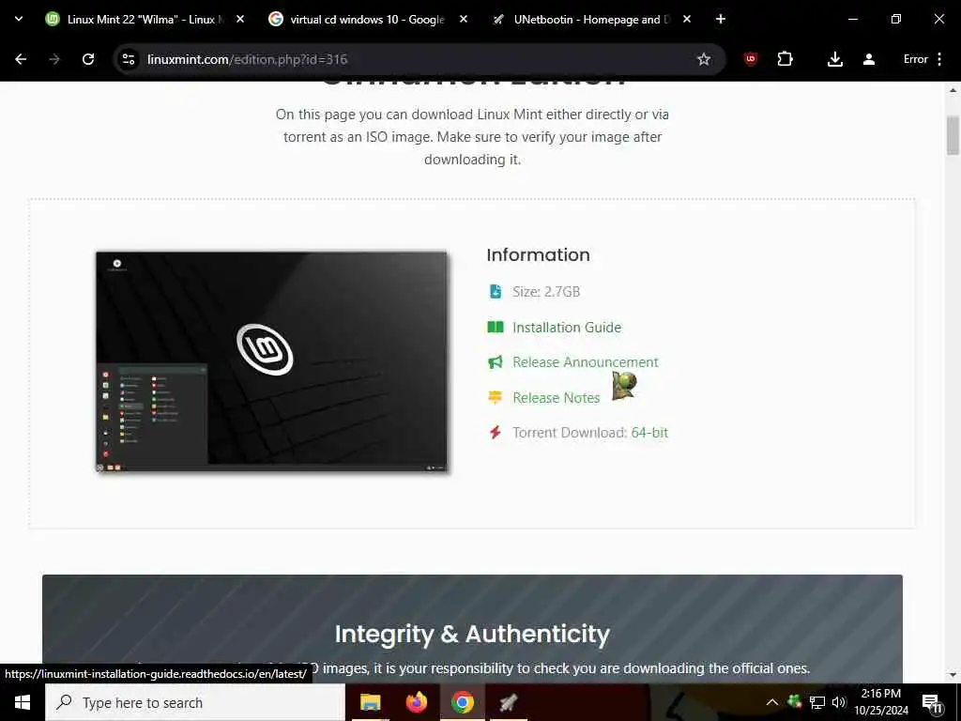961x721 pixels.
Task: Click the volume speaker tray icon
Action: pos(839,702)
